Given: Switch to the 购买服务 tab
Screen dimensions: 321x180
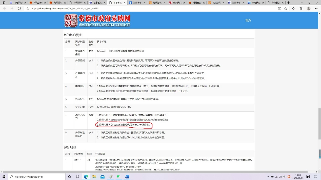Looking at the screenshot, I should point(57,3).
